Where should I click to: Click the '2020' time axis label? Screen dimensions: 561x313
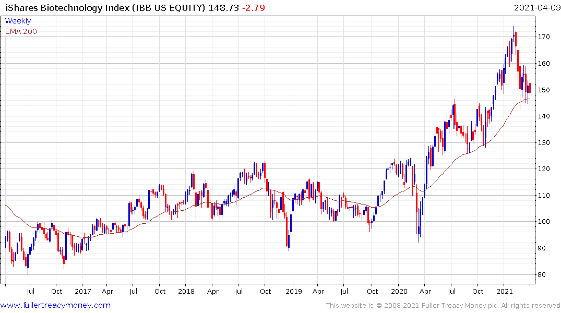399,292
